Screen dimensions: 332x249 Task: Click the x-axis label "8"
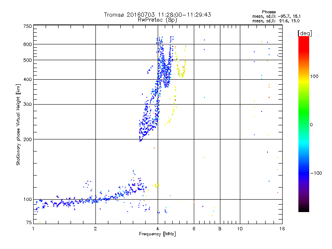click(220, 229)
